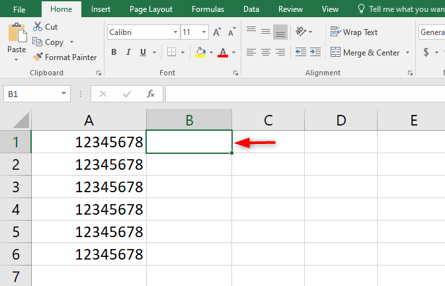Toggle underline formatting
Screen dimensions: 445x286
point(143,52)
